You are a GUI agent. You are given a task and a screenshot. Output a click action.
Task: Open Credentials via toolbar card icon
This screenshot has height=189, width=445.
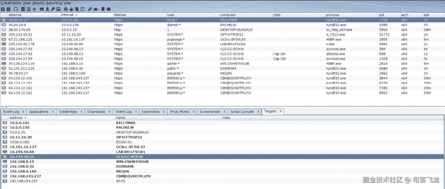click(42, 9)
